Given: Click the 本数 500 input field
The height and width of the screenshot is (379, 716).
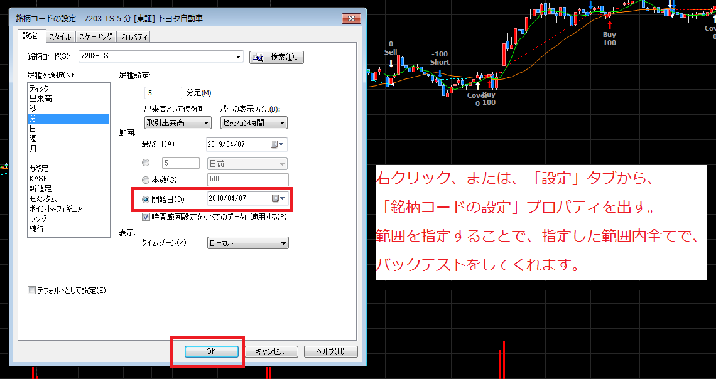Looking at the screenshot, I should pos(248,179).
